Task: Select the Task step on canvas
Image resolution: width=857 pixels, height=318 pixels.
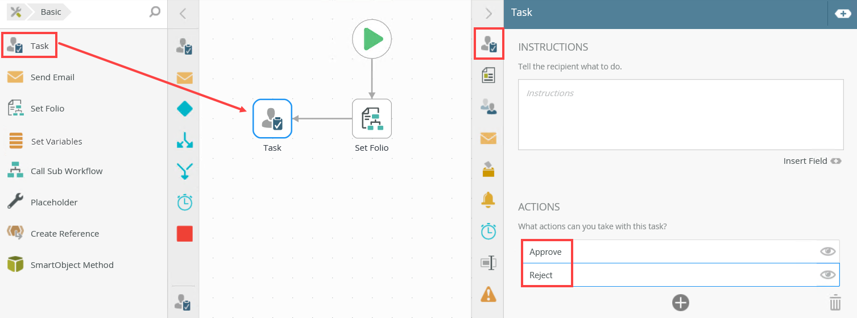Action: point(272,119)
